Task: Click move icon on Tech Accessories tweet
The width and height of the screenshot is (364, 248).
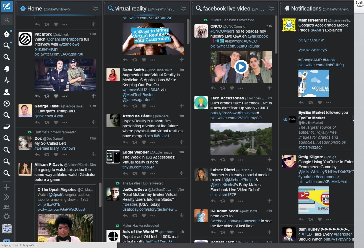Action: pyautogui.click(x=269, y=159)
